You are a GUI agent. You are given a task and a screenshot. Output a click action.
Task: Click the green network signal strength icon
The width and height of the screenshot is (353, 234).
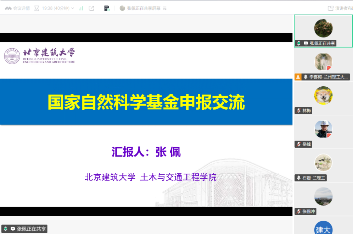81,8
